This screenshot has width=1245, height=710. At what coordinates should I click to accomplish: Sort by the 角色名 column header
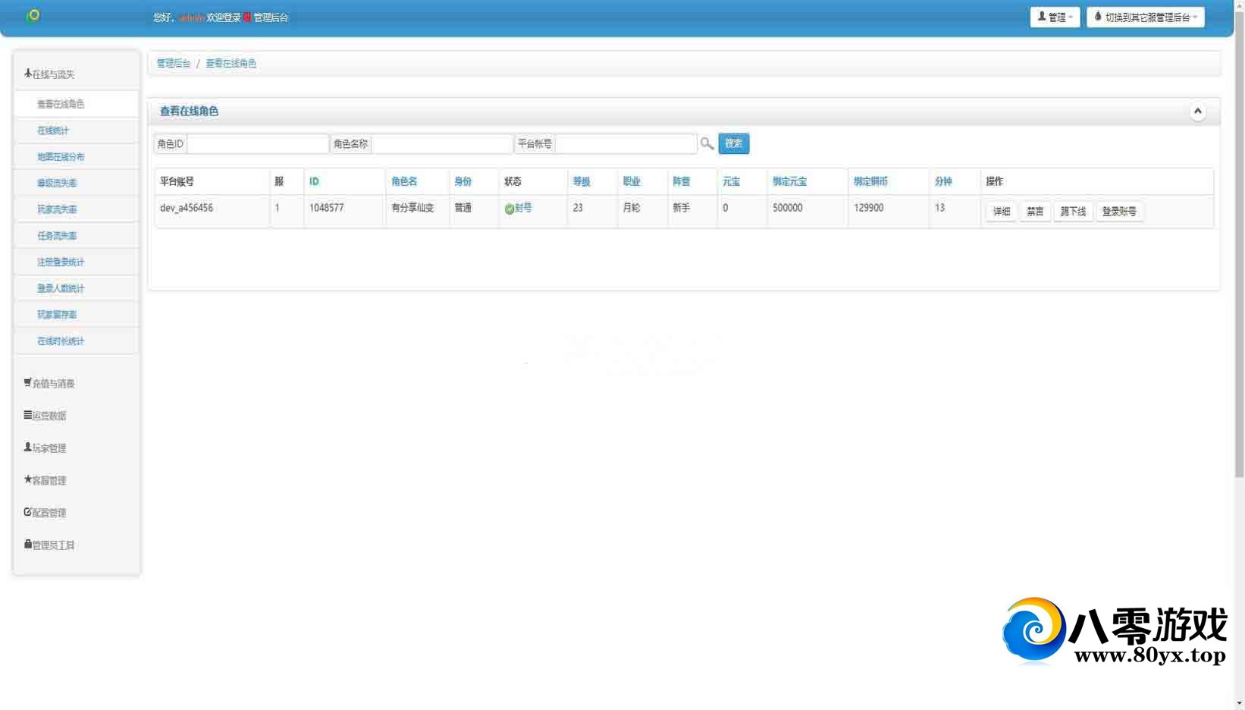404,181
